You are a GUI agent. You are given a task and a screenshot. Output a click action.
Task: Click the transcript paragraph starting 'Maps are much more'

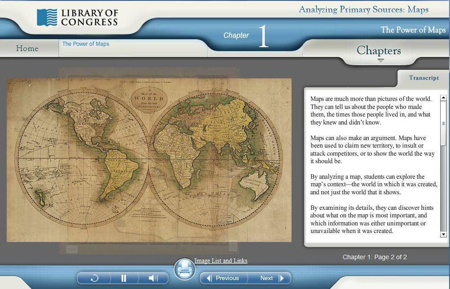click(371, 111)
